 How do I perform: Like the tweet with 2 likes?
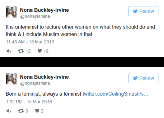click(37, 111)
